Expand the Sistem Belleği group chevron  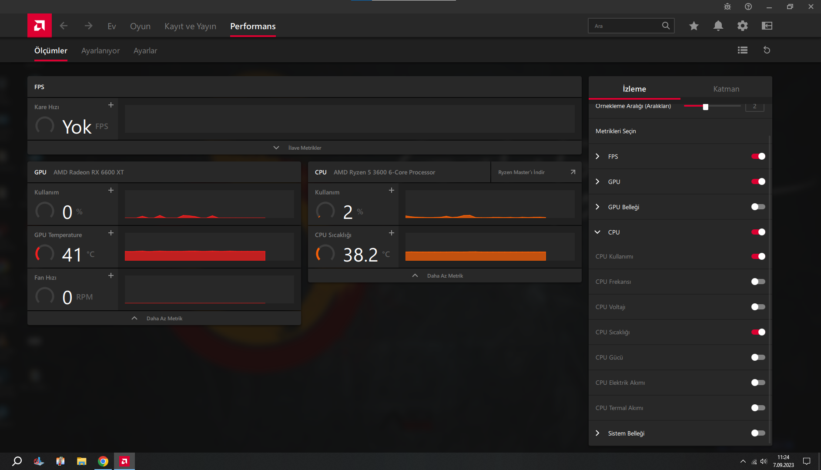[x=597, y=433]
